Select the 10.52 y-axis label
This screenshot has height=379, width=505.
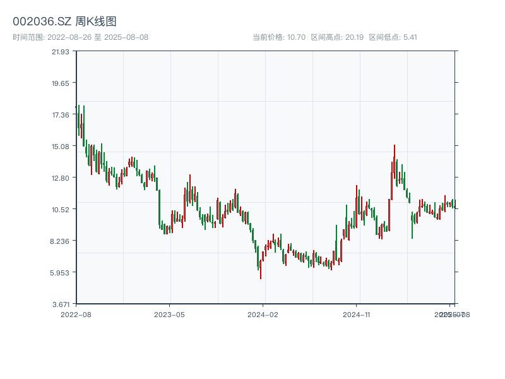(61, 210)
